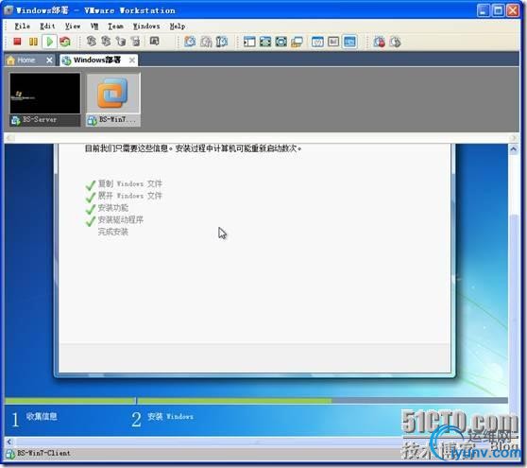The image size is (527, 468).
Task: Click step 1 '收集信息' label
Action: tap(42, 417)
